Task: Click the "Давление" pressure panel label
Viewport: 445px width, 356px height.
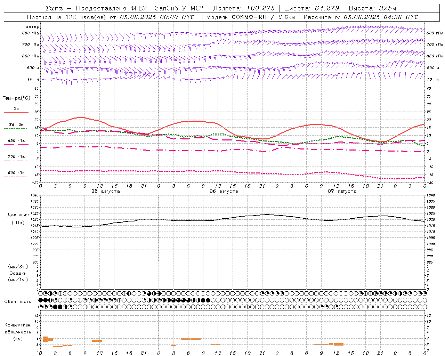Action: [x=18, y=215]
